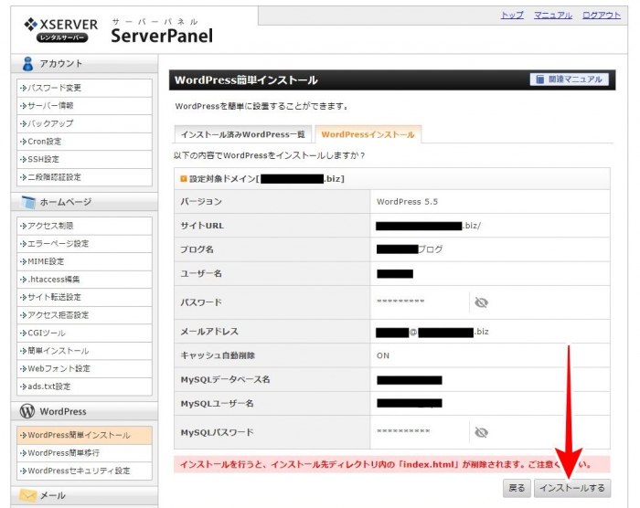Viewport: 640px width, 508px height.
Task: Click the WordPress section logo icon
Action: pyautogui.click(x=27, y=411)
